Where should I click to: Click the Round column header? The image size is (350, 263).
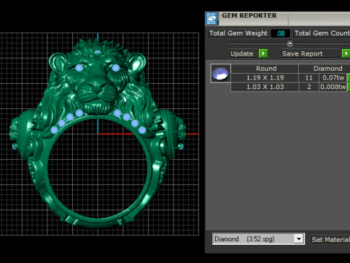[x=265, y=69]
